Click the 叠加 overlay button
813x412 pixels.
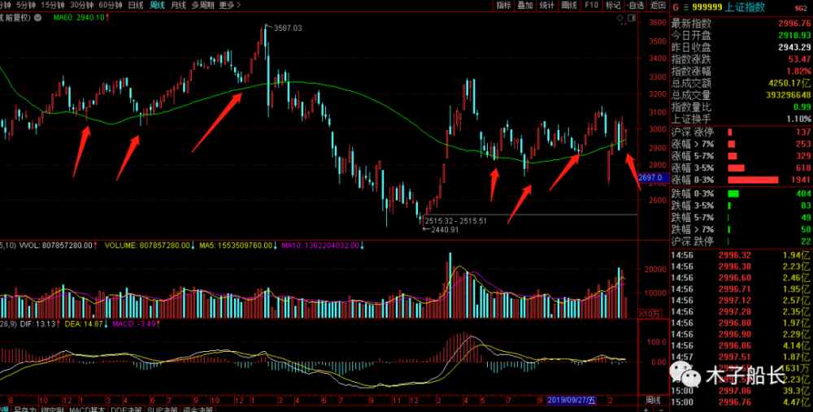click(525, 5)
